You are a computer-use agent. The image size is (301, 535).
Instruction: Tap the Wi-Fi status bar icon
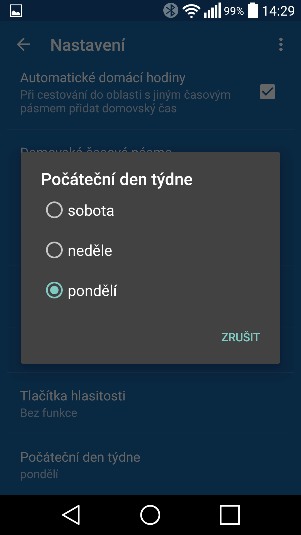click(x=191, y=11)
